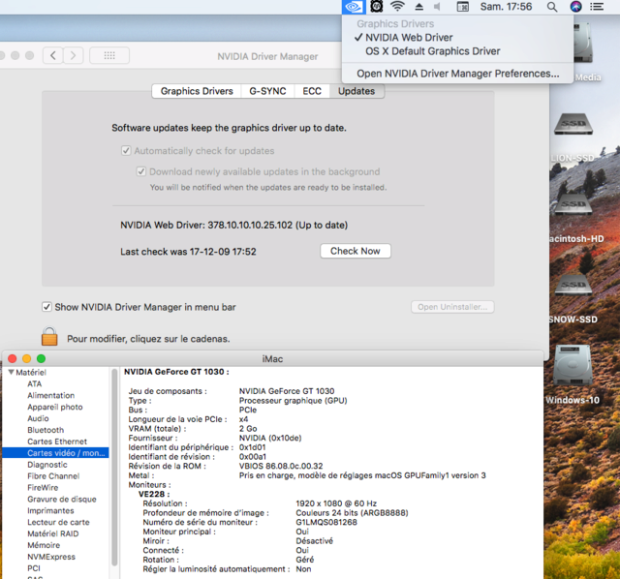Toggle Show NVIDIA Driver Manager in menu bar
This screenshot has width=620, height=579.
point(46,307)
